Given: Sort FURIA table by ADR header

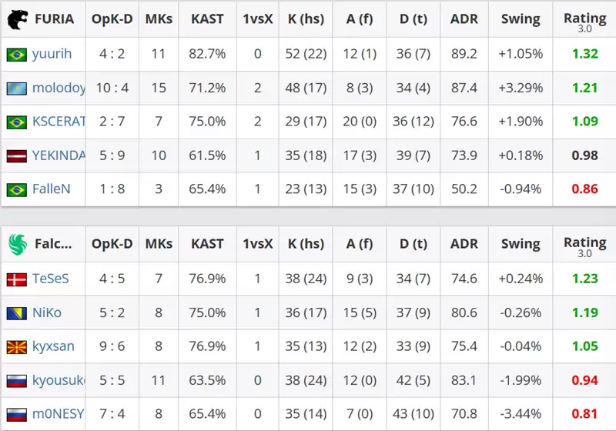Looking at the screenshot, I should (x=464, y=18).
